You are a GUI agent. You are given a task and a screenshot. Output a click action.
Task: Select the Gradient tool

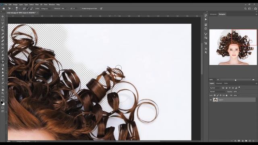pyautogui.click(x=3, y=65)
